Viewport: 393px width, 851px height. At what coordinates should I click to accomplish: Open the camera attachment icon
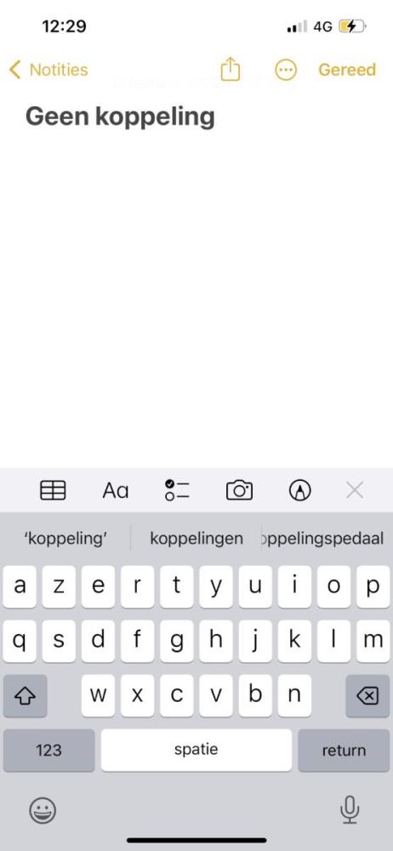point(239,490)
